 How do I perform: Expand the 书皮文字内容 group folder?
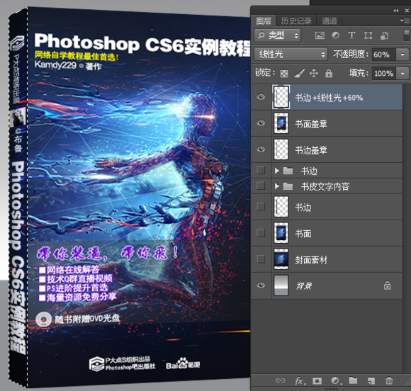coord(276,186)
